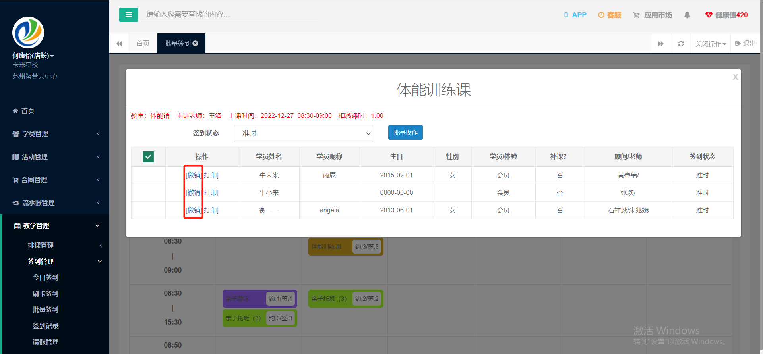This screenshot has height=354, width=763.
Task: Click 撤销 for student 牛小来
Action: [x=194, y=192]
